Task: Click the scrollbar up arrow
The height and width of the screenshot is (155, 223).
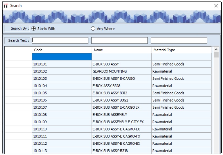Action: 216,49
